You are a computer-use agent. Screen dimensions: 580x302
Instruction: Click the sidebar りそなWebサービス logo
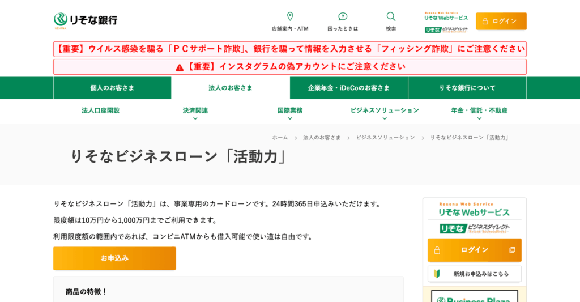(474, 210)
